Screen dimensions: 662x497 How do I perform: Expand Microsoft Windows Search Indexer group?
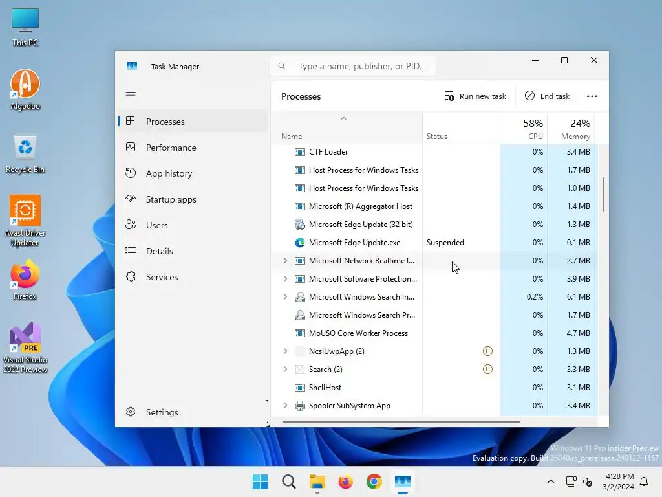(285, 297)
